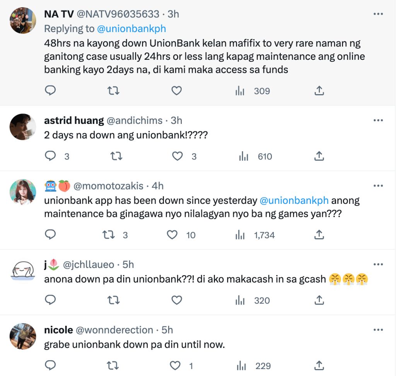Share nicole's tweet

319,366
